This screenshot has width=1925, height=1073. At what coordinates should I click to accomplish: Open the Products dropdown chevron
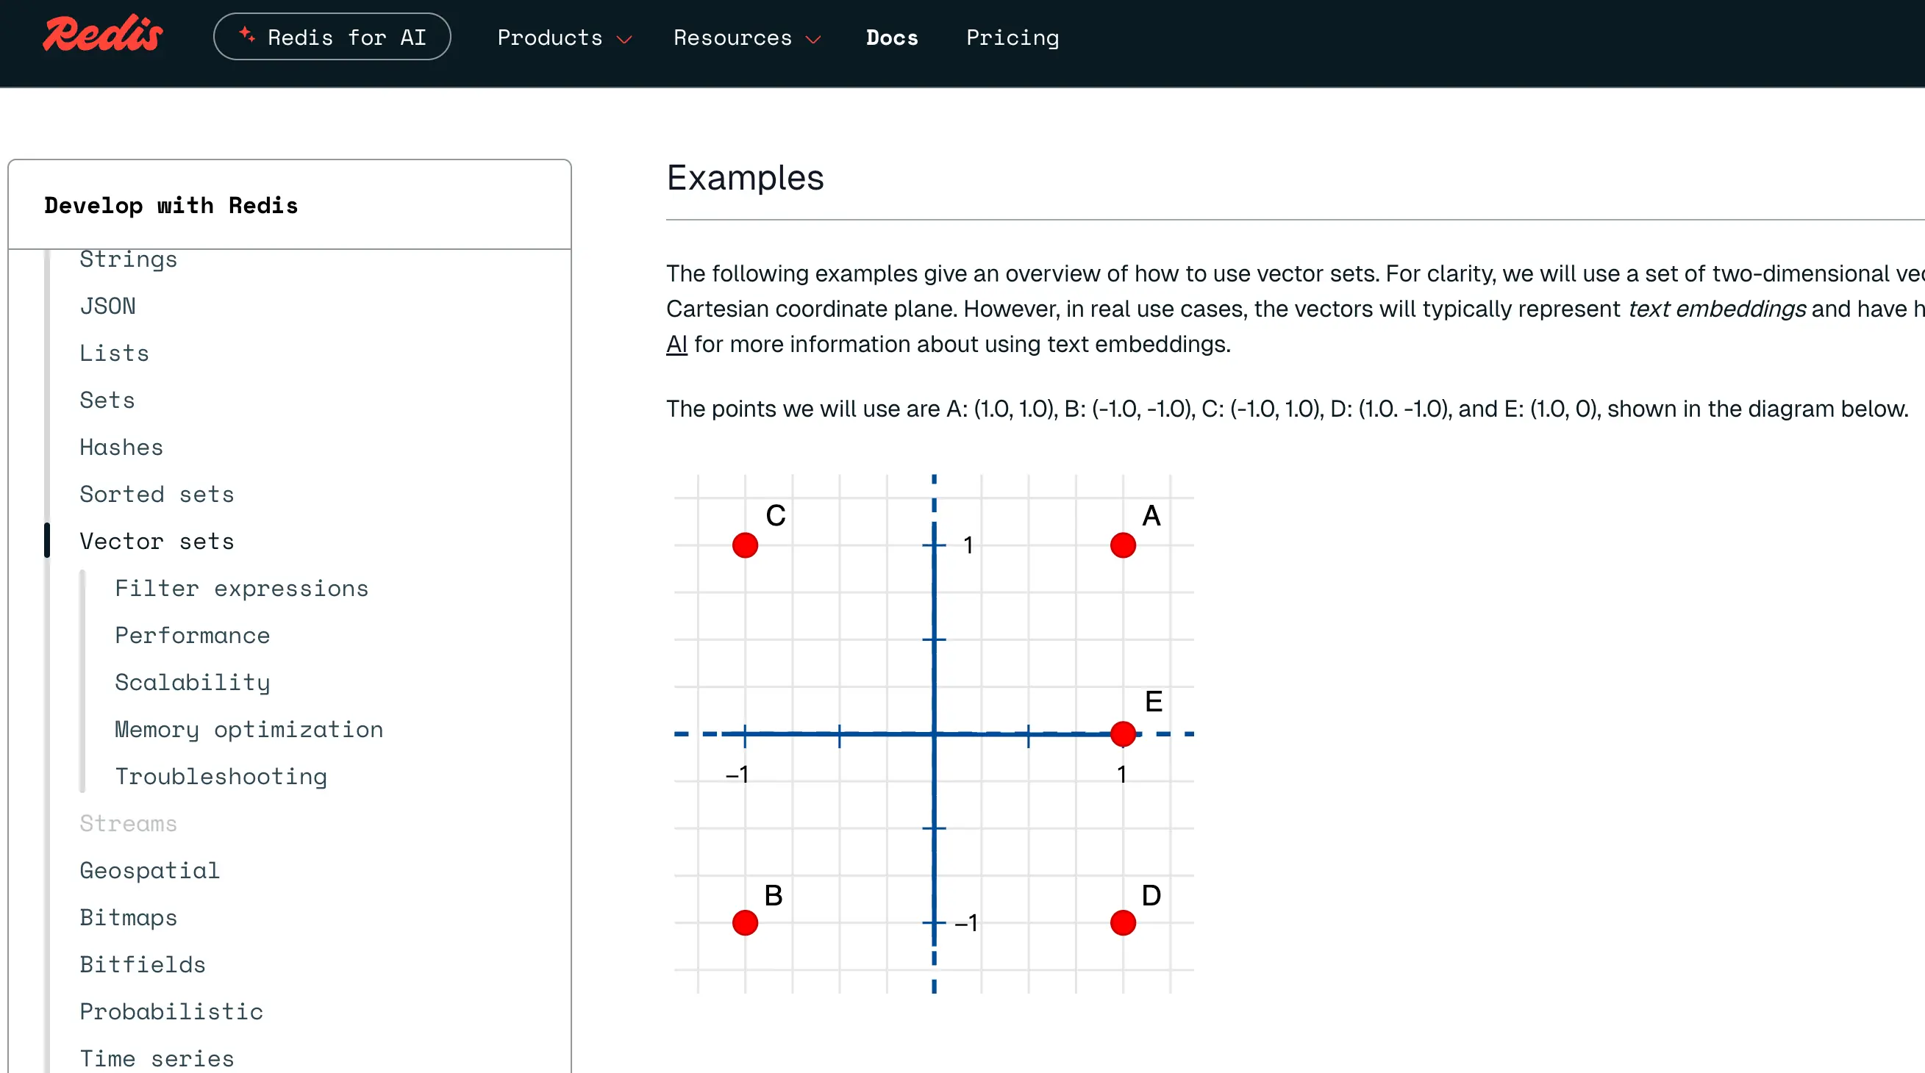[625, 39]
